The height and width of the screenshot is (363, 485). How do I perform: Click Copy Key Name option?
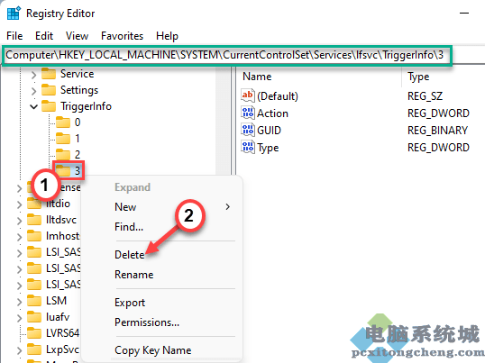coord(152,350)
